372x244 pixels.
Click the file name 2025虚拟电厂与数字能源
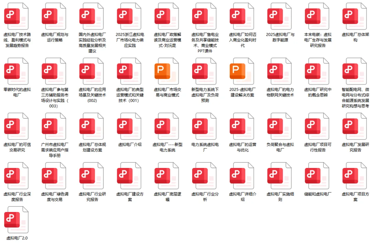click(x=280, y=37)
